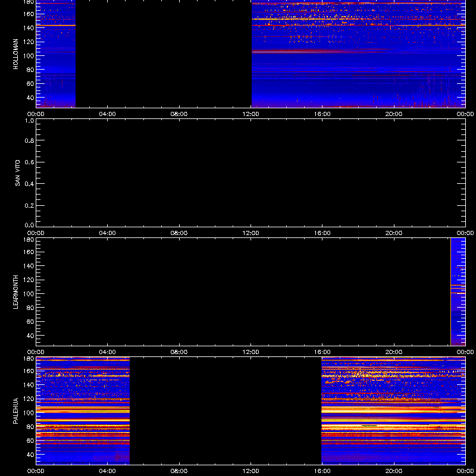Viewport: 476px width, 476px height.
Task: Select the 40 tick label on Holloman axis
Action: (x=30, y=98)
